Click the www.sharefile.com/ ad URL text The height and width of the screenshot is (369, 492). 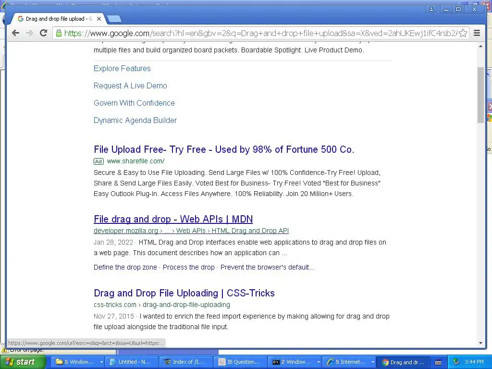tap(135, 161)
